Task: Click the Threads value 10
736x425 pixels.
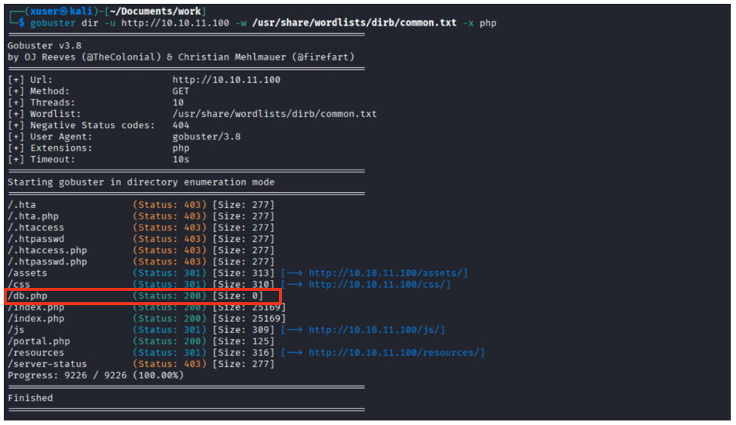Action: click(x=178, y=102)
